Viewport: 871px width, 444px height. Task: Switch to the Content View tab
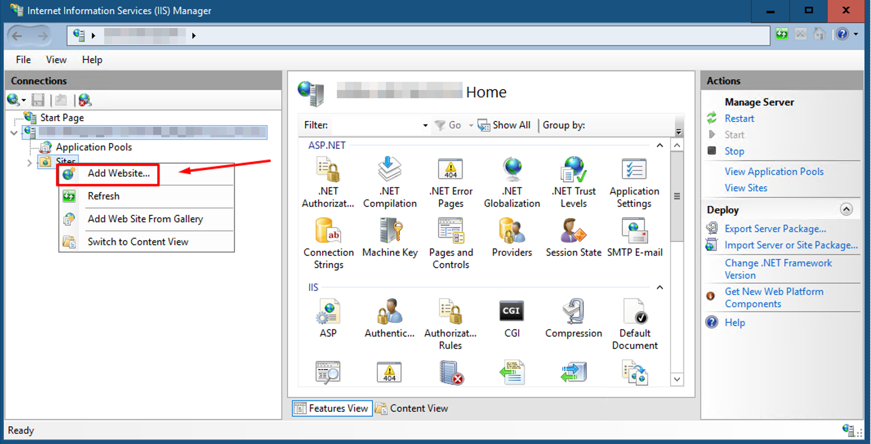click(412, 409)
